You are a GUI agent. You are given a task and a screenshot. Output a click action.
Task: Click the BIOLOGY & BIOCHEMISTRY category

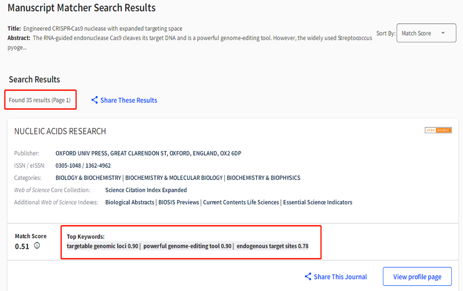[88, 178]
